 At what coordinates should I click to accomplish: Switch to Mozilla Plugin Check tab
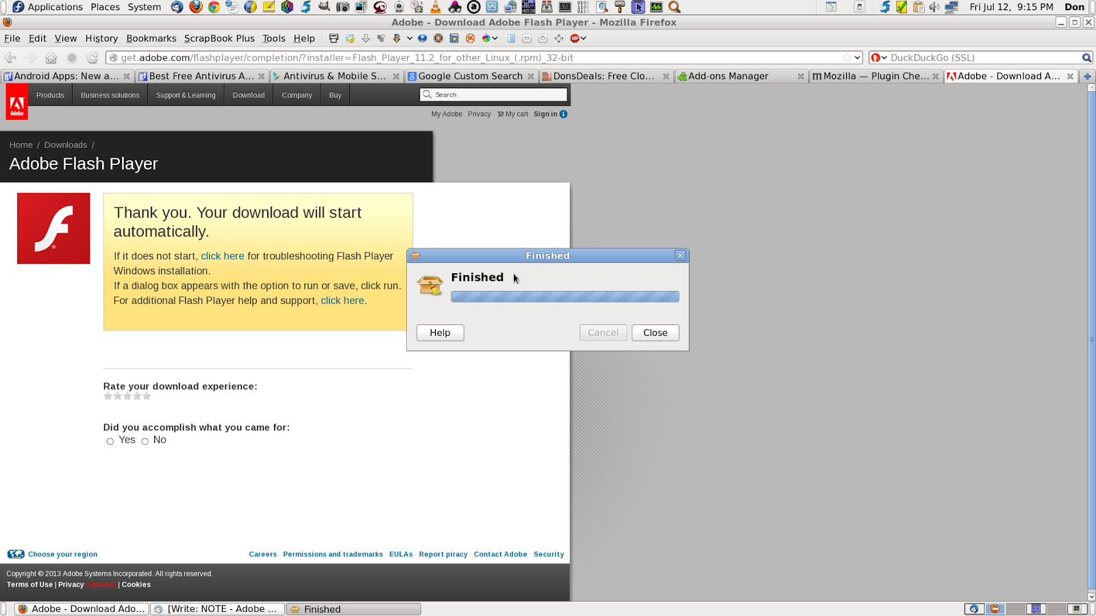tap(875, 76)
